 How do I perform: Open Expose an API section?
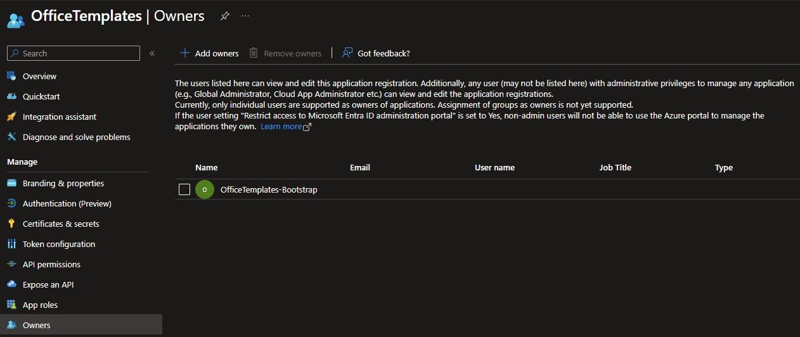click(48, 284)
